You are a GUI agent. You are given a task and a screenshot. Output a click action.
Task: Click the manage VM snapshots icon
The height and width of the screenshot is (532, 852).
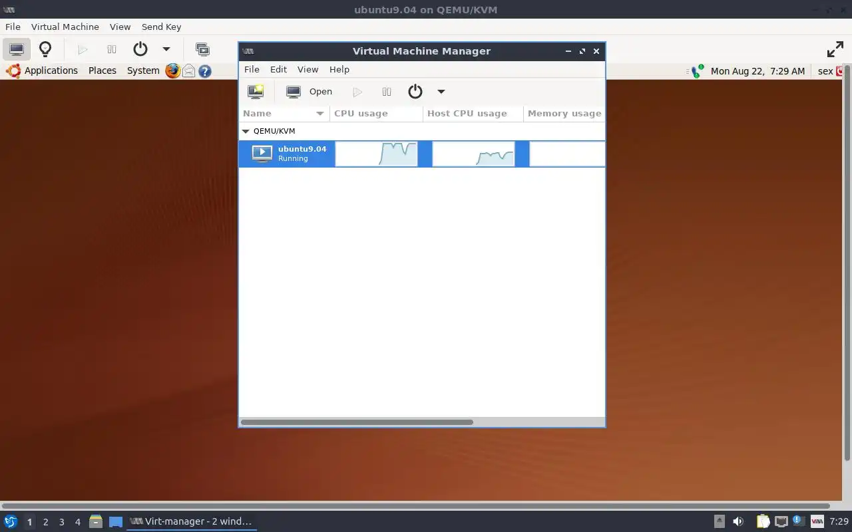[x=202, y=49]
